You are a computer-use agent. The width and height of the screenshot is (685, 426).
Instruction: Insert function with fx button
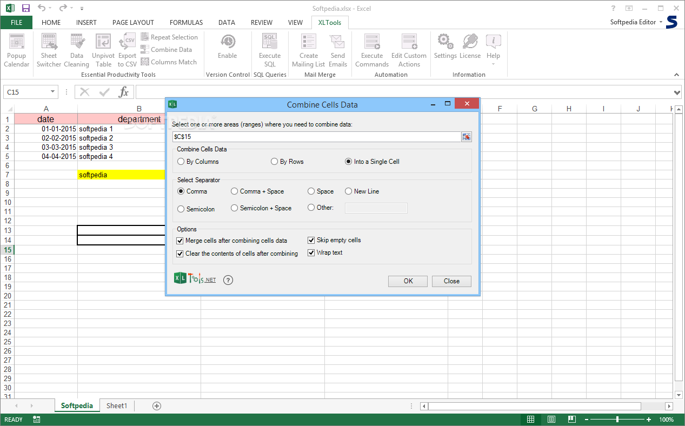tap(124, 92)
